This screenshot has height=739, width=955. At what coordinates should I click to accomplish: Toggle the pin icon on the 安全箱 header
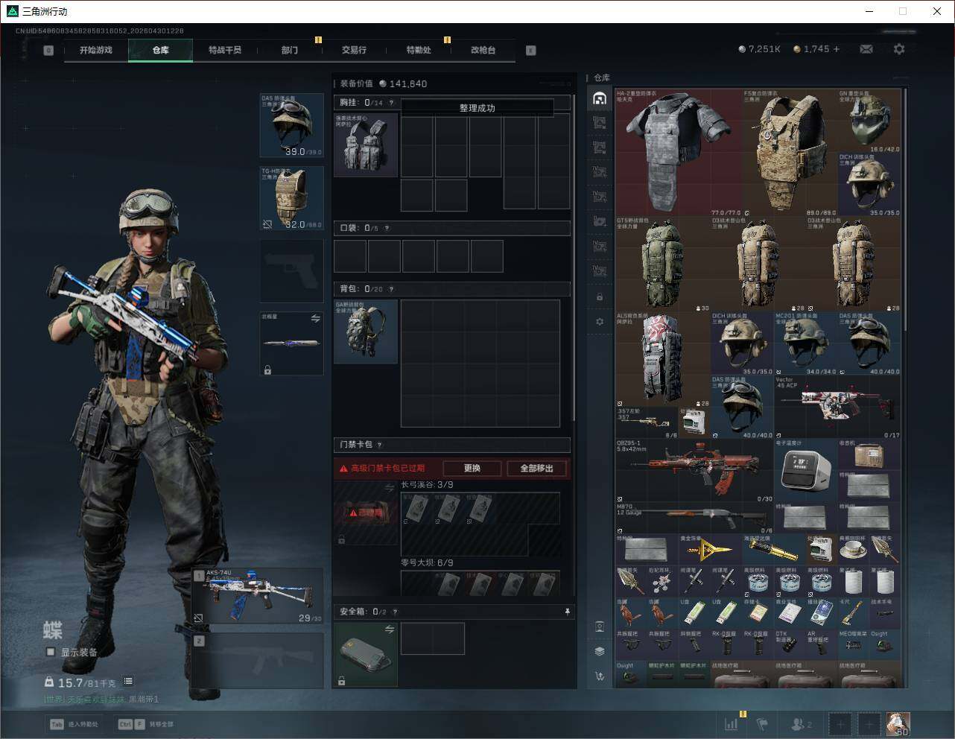click(567, 612)
